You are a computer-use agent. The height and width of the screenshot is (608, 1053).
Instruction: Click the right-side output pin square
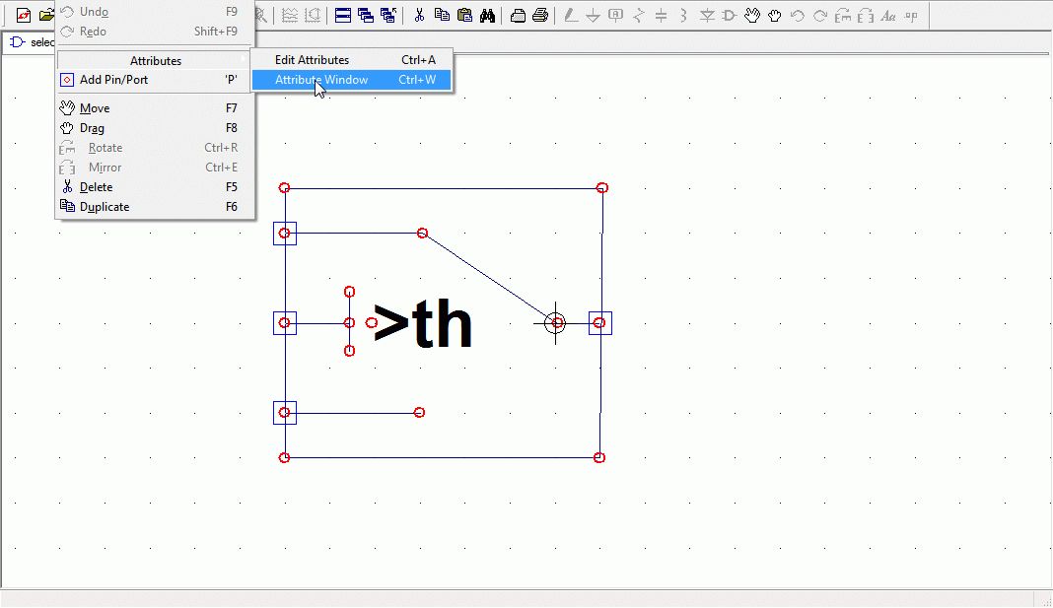pos(600,323)
